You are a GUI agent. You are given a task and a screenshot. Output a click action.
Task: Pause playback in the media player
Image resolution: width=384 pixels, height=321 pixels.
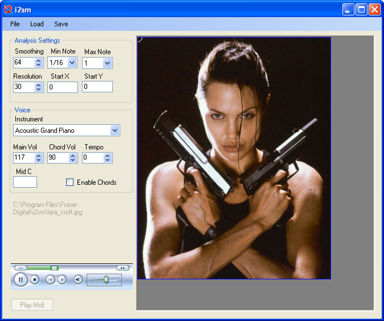point(20,279)
